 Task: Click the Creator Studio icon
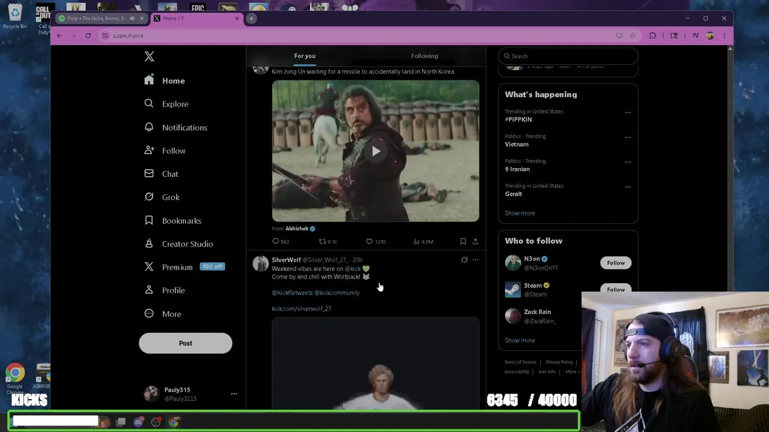(x=149, y=244)
